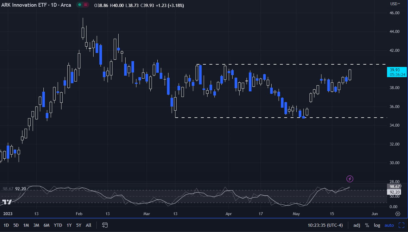Click the 98.67 indicator value label on axis
Viewport: 408px width, 232px height.
395,187
